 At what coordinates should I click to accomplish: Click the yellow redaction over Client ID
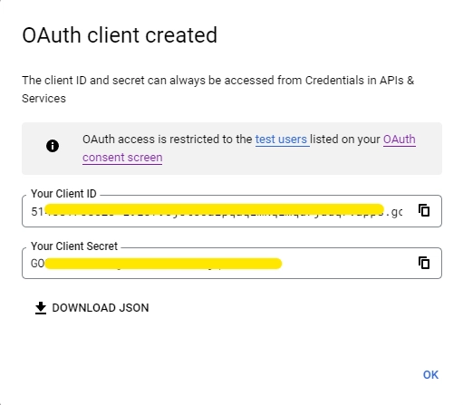pos(214,209)
